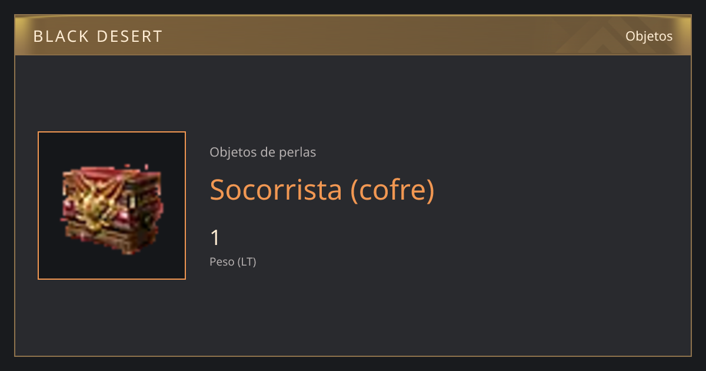Open the Objetos section link
This screenshot has width=706, height=371.
click(649, 36)
